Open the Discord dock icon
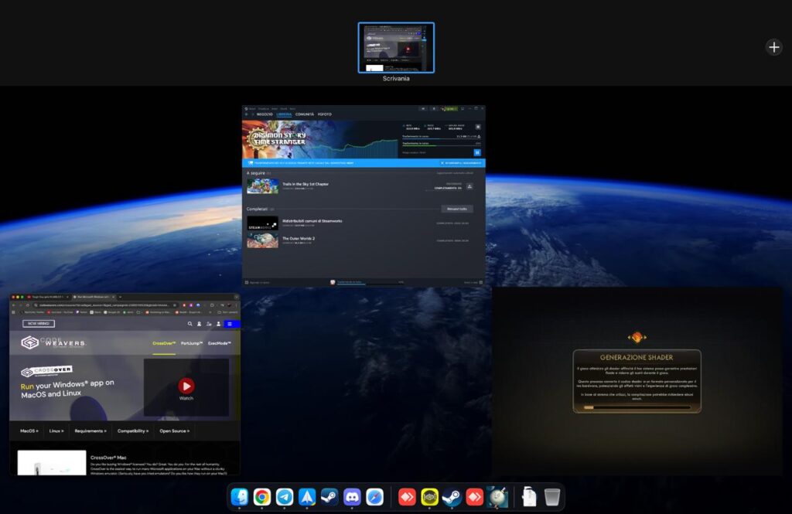792x514 pixels. (352, 497)
